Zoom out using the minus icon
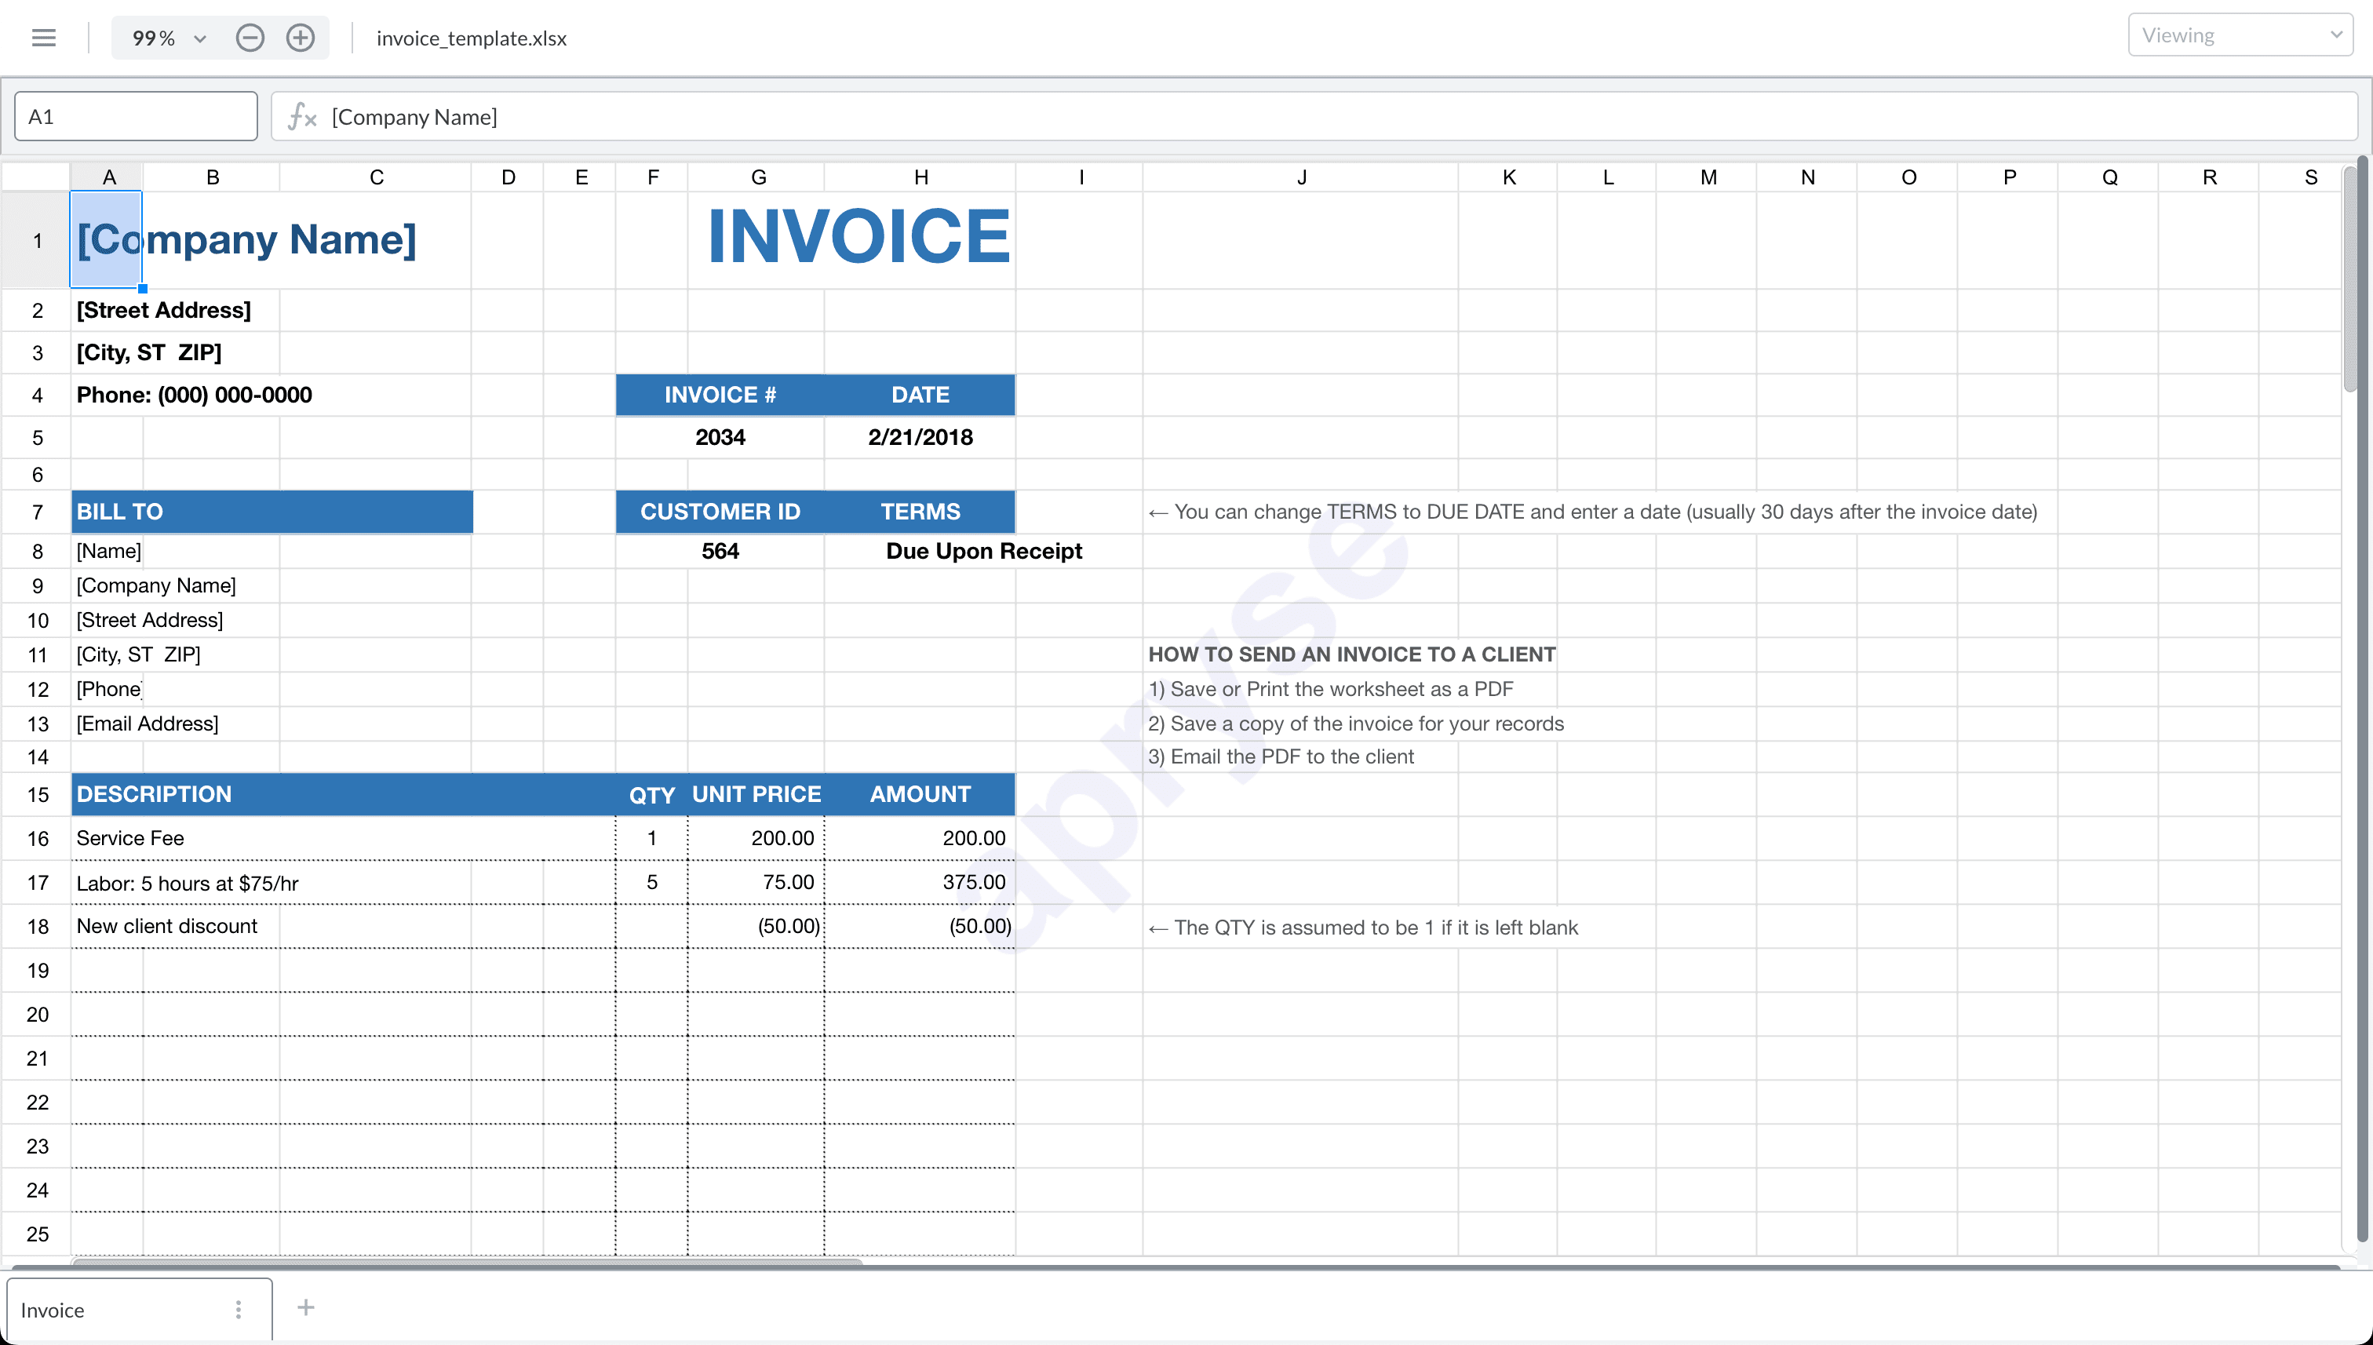 click(x=249, y=38)
